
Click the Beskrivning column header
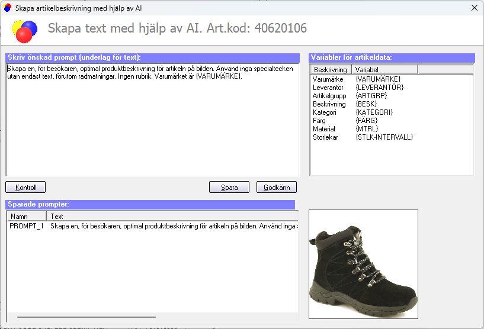331,69
